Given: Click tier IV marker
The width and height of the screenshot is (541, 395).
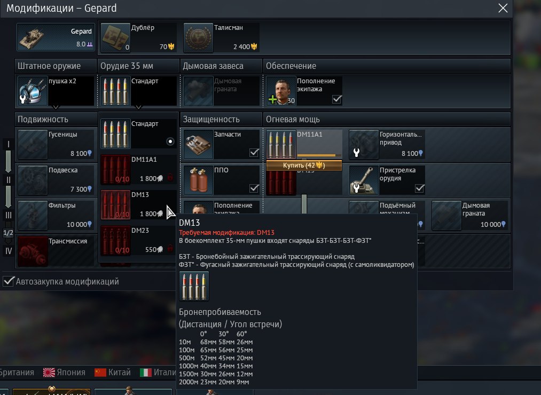Looking at the screenshot, I should 9,251.
